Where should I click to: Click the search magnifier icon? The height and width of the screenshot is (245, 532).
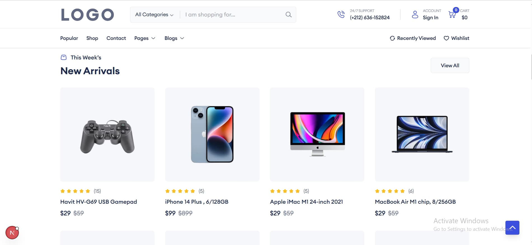288,15
